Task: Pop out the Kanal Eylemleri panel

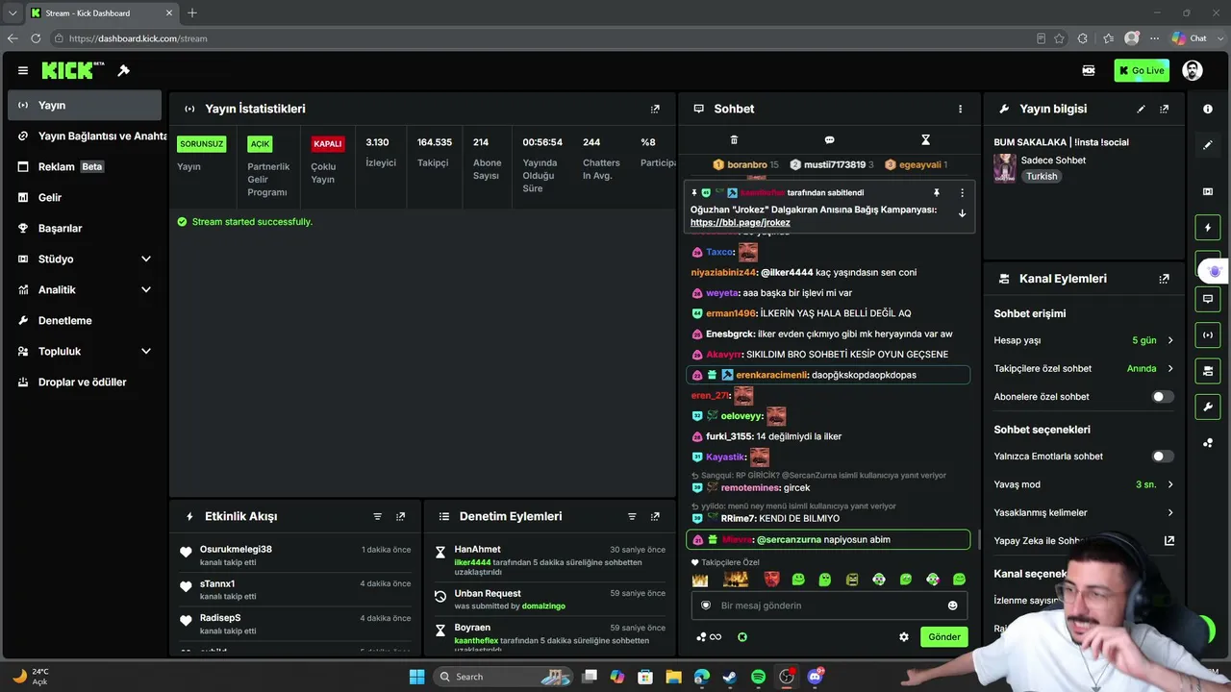Action: [x=1164, y=279]
